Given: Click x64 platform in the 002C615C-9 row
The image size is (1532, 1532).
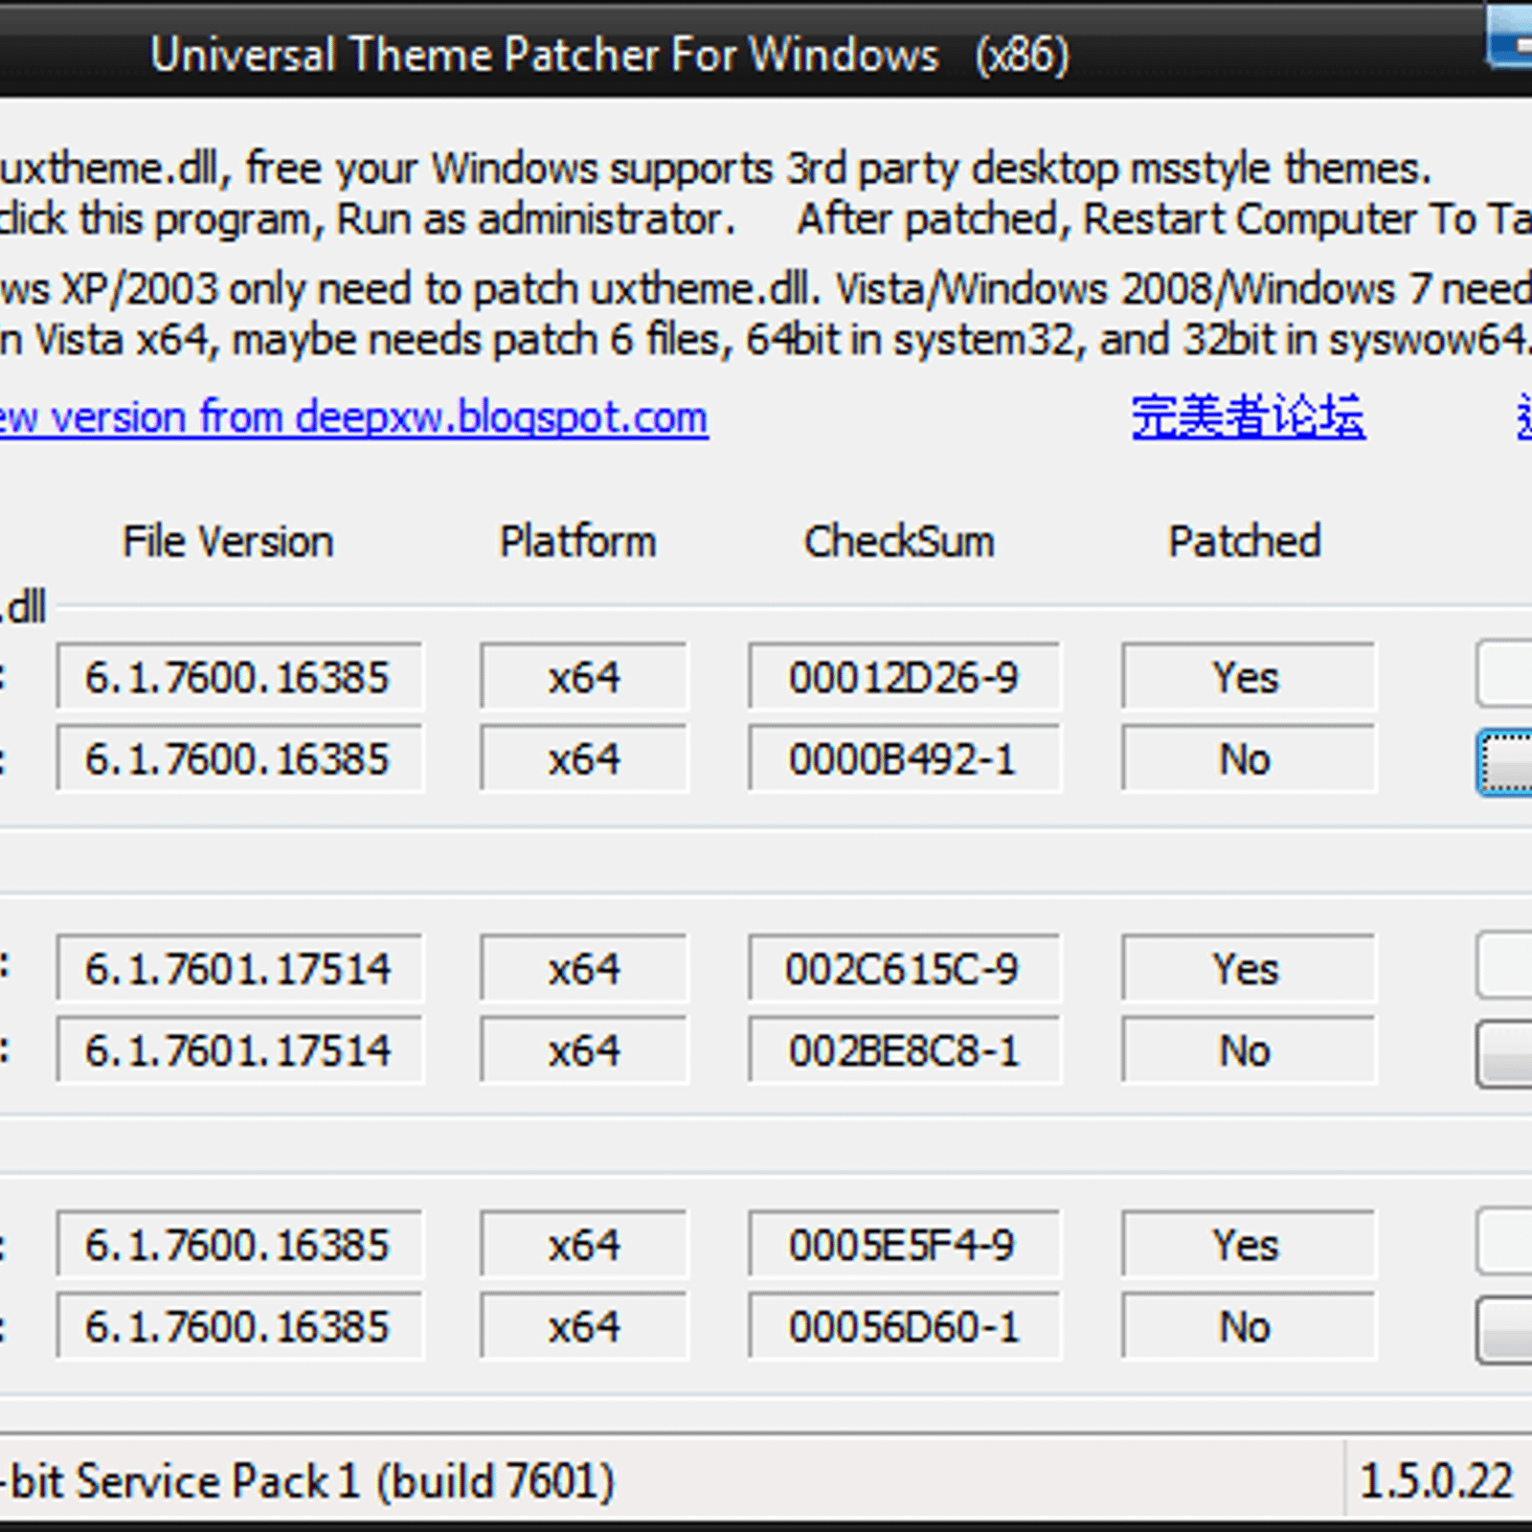Looking at the screenshot, I should tap(584, 969).
